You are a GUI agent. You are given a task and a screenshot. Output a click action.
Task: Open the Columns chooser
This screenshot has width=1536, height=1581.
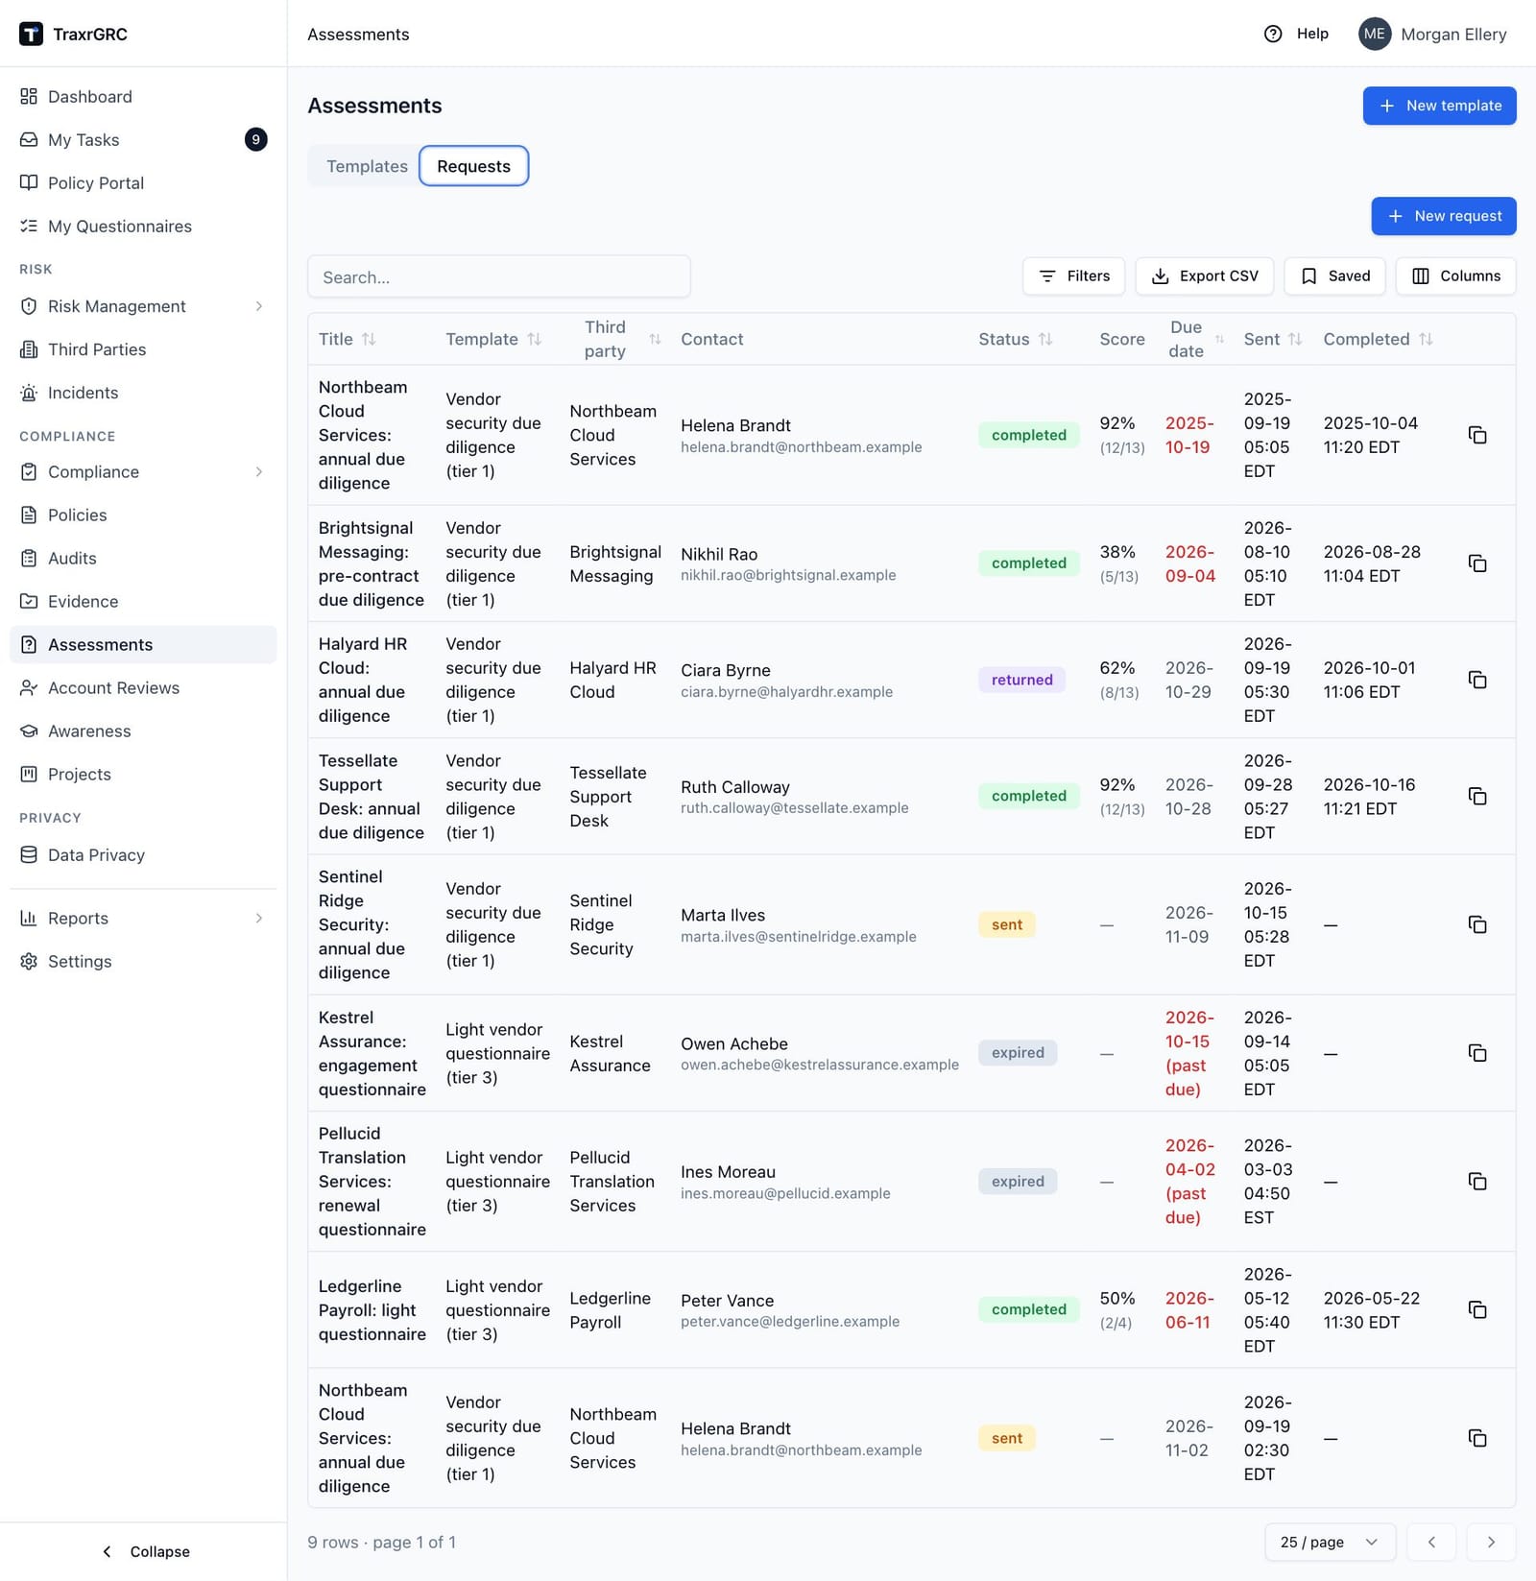tap(1456, 275)
